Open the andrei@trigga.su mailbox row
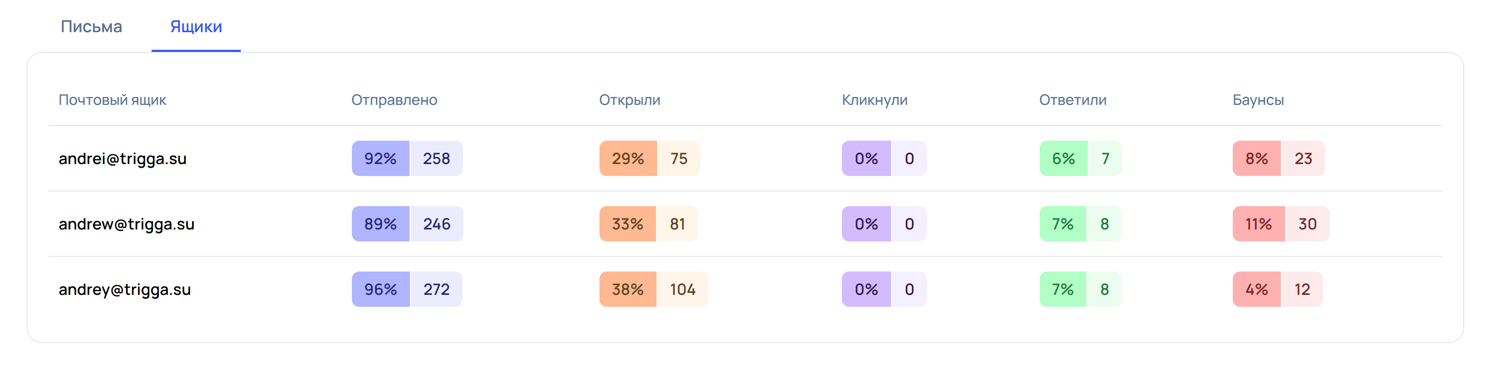The image size is (1500, 366). (x=745, y=158)
